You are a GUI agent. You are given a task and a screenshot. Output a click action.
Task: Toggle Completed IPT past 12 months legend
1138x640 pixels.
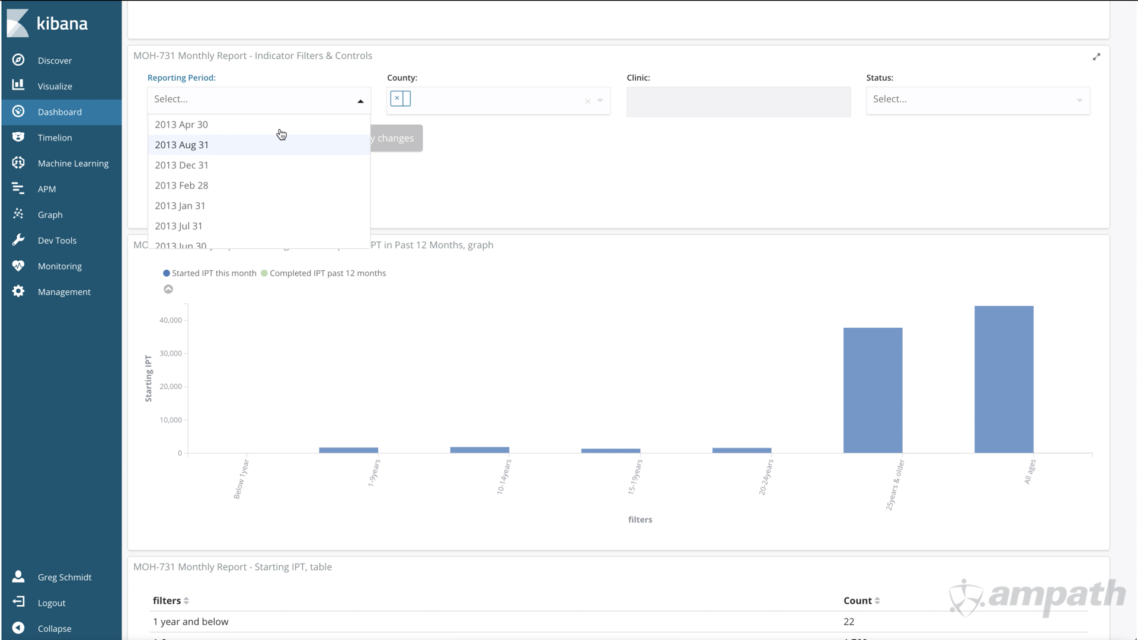point(324,273)
